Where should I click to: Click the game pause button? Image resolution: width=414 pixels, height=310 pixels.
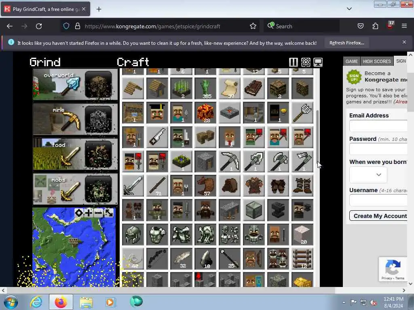[x=294, y=62]
